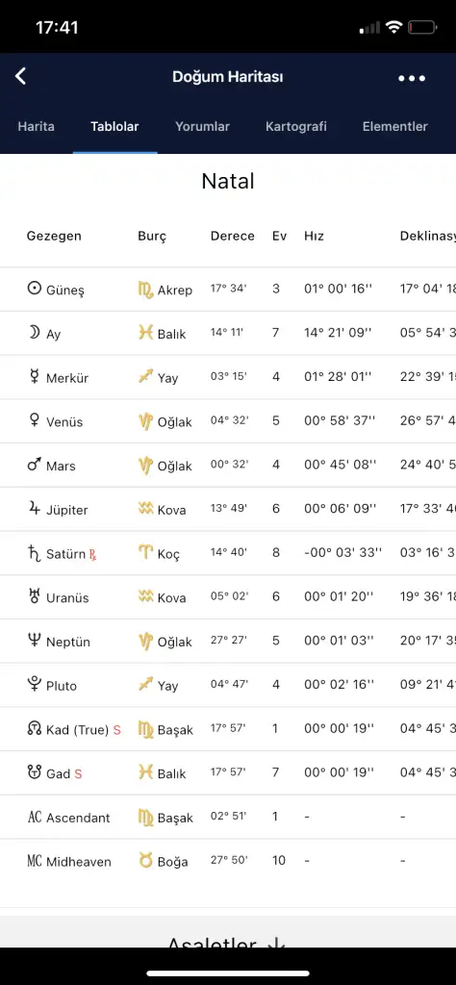Screen dimensions: 456x985
Task: Go to the Elementler tab
Action: tap(395, 126)
